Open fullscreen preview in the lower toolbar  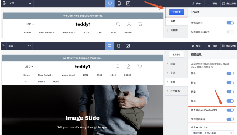128,46
